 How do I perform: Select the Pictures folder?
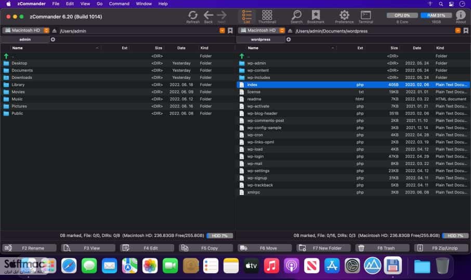tap(117, 106)
